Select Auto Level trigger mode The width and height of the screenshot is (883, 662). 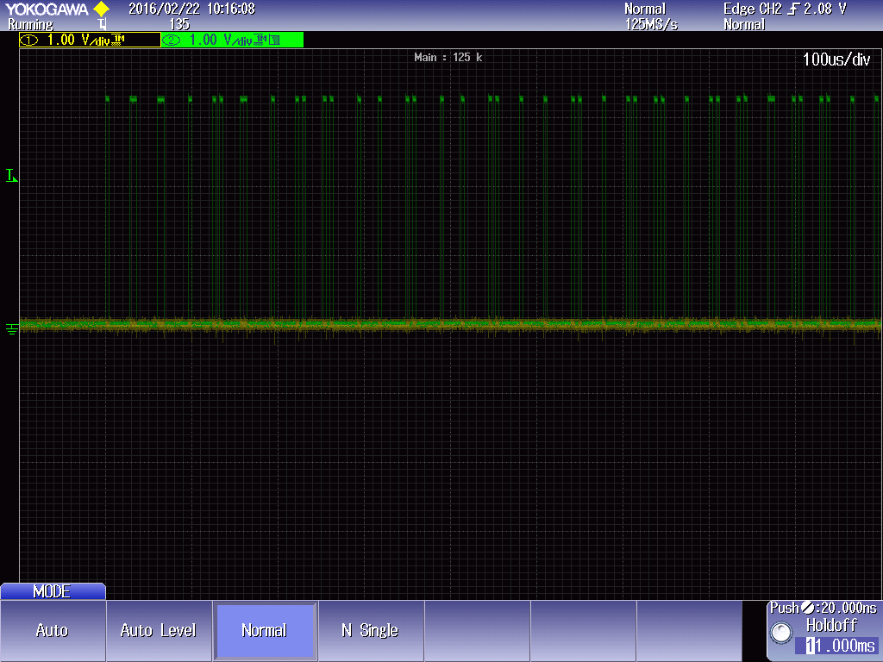coord(159,631)
